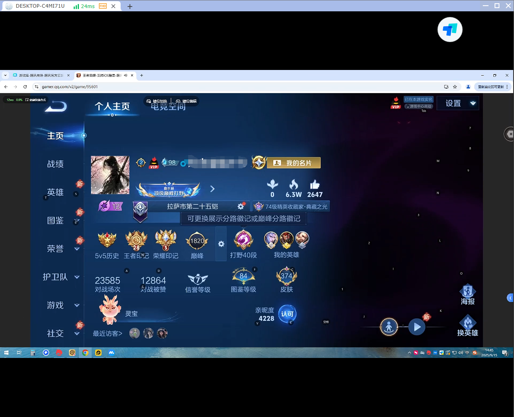Expand the 社交 sidebar section
The width and height of the screenshot is (514, 417).
(77, 334)
